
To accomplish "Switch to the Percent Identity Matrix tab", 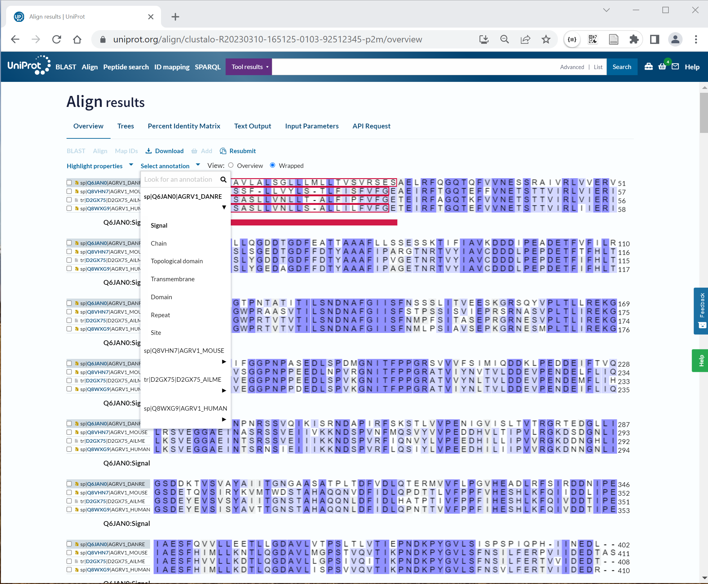I will click(184, 126).
